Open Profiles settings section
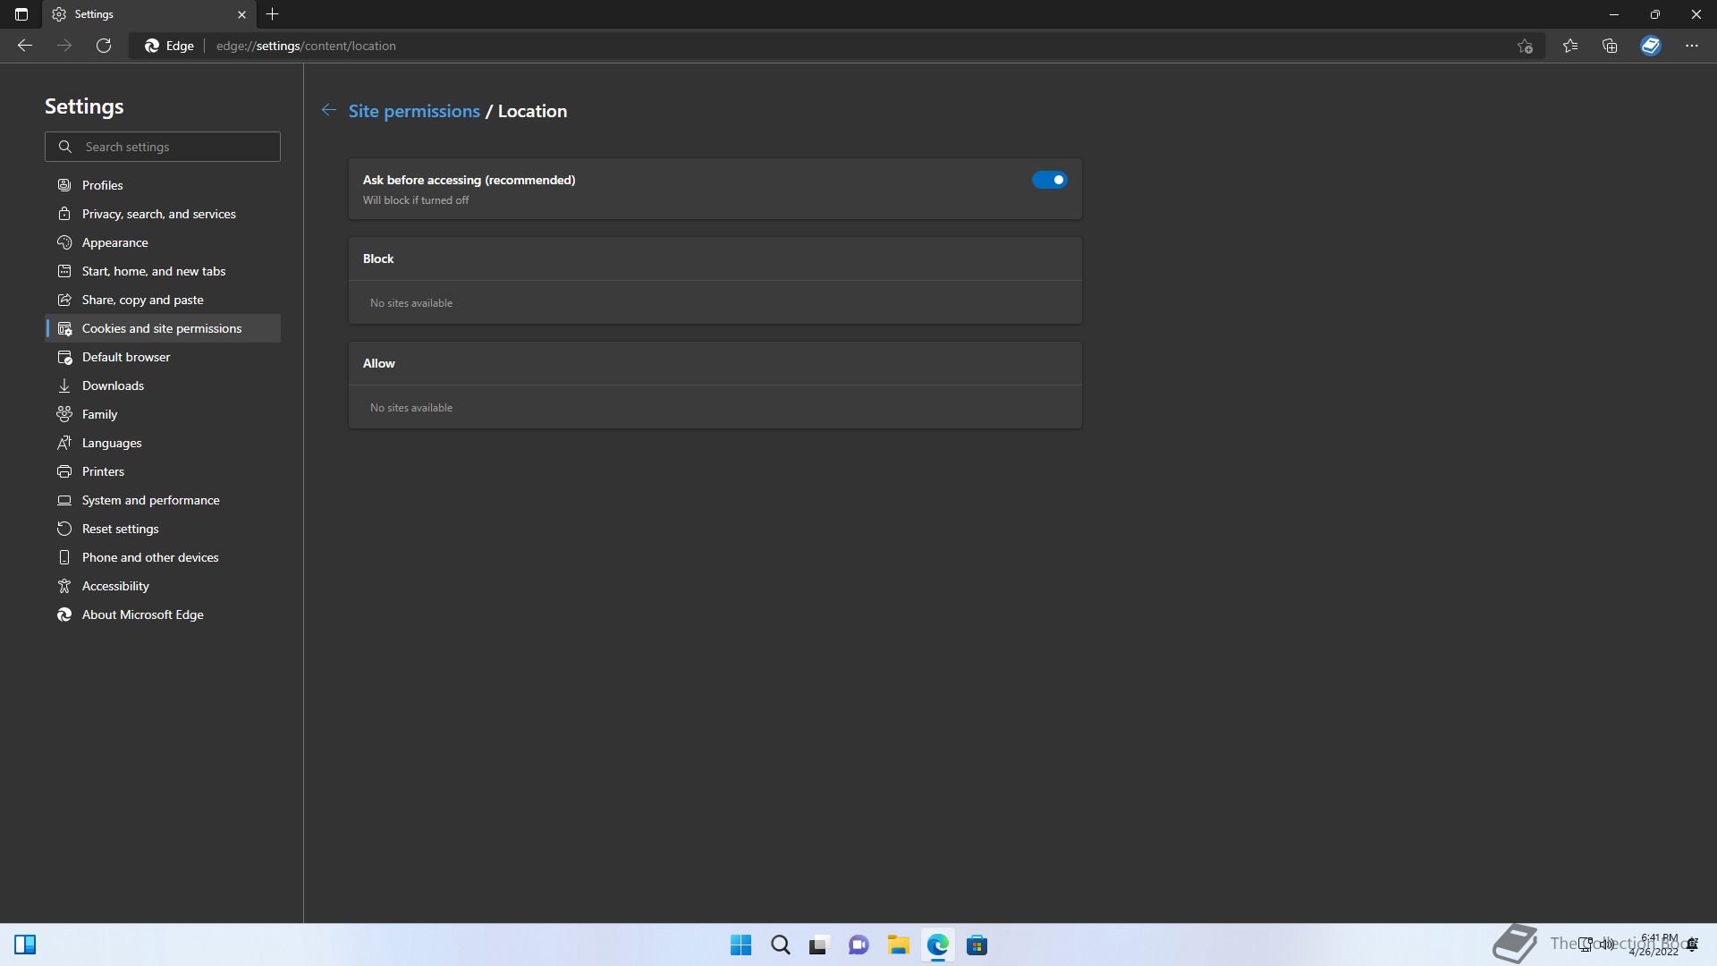This screenshot has height=966, width=1717. 102,185
